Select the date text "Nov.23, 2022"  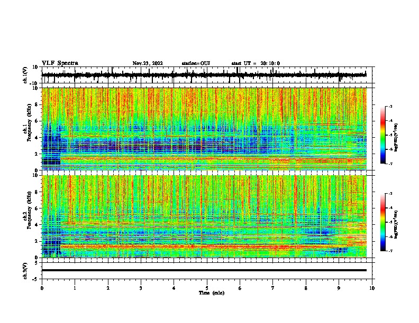148,63
